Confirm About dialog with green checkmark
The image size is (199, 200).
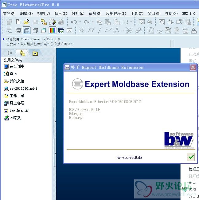(x=191, y=157)
